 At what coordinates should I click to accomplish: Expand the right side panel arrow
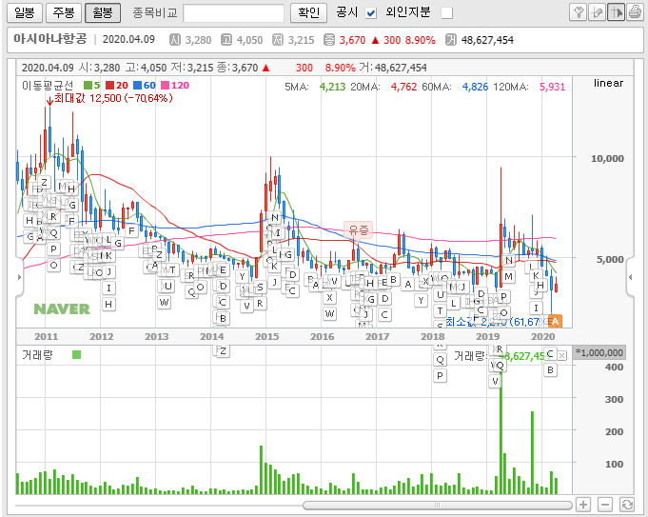630,277
